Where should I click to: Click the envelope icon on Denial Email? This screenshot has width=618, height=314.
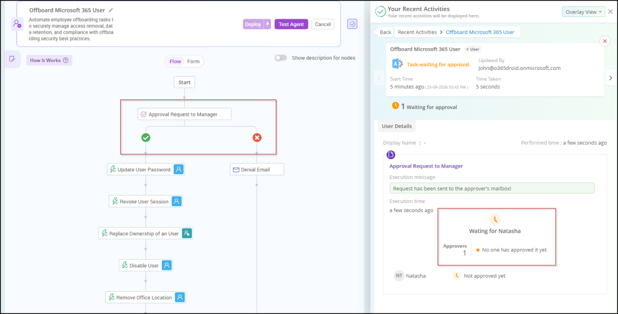(x=236, y=169)
